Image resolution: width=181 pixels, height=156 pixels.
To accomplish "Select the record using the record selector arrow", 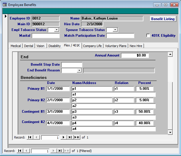I will pyautogui.click(x=5, y=16).
